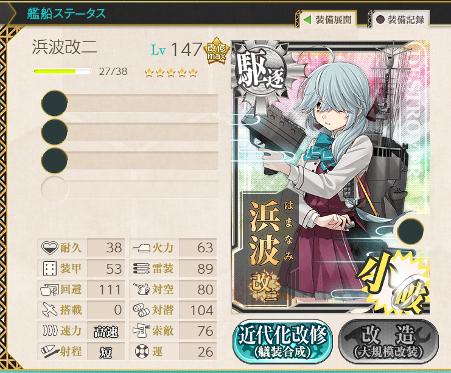
Task: Select the first empty equipment slot
Action: (130, 103)
